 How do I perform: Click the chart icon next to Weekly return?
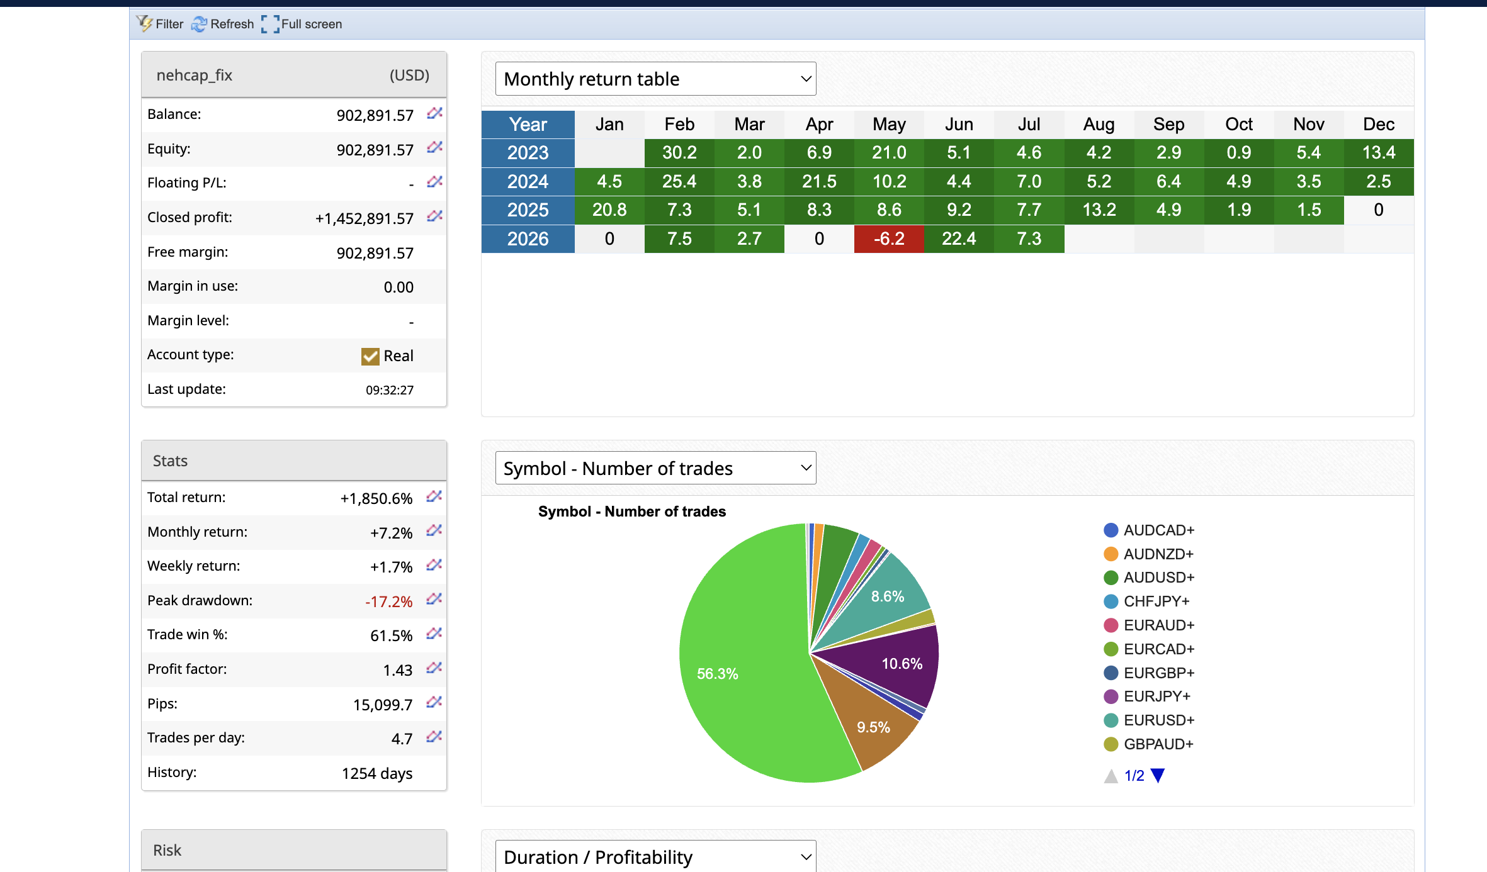434,565
